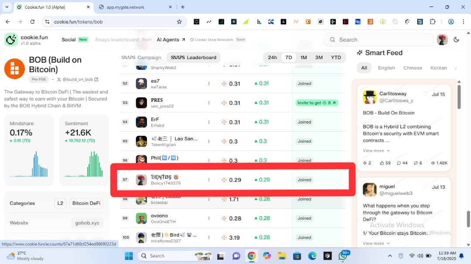Expand View more on Carlitosway post
Viewport: 471px width, 264px height.
376,150
